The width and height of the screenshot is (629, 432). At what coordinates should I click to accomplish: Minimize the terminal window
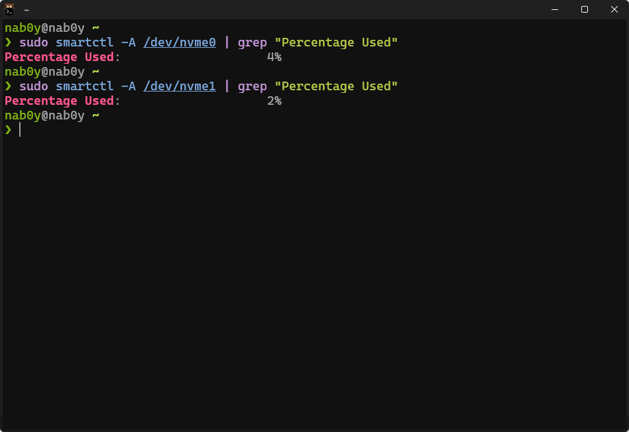(x=555, y=9)
